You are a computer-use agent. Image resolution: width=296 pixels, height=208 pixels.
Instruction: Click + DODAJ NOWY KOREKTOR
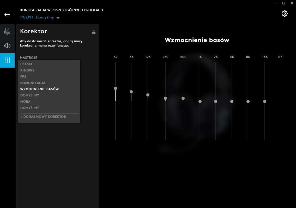(x=43, y=116)
